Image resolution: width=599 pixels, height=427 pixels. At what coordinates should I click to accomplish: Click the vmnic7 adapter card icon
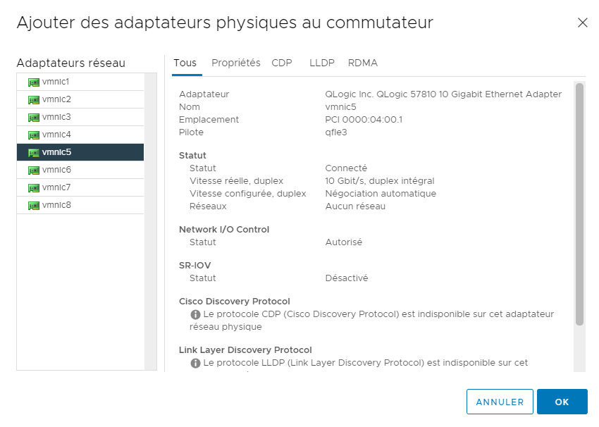(34, 188)
